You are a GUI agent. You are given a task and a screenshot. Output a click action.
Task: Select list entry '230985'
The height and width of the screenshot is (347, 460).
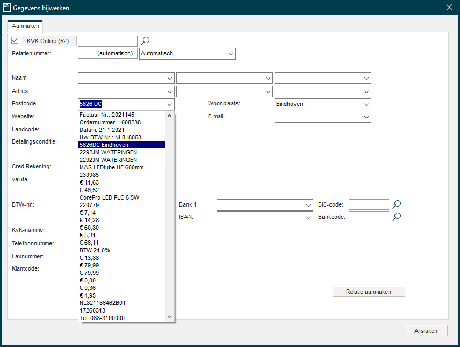click(x=122, y=175)
